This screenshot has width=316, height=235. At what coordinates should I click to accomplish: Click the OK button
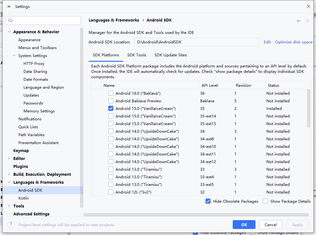244,225
